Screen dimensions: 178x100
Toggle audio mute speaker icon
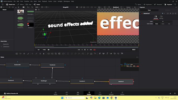(49, 50)
